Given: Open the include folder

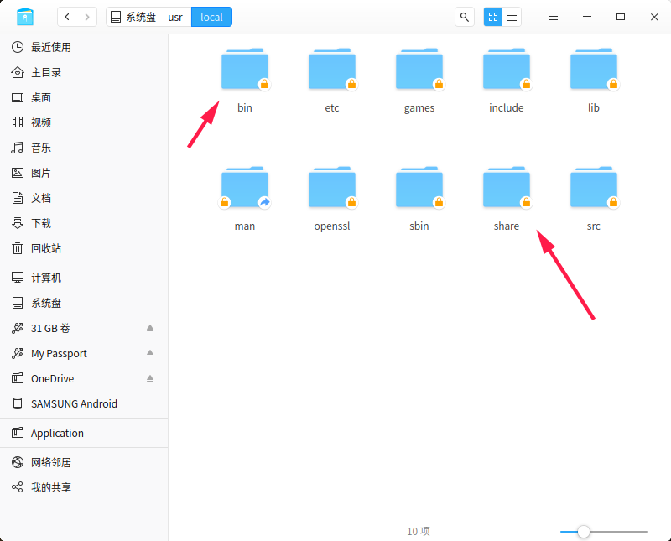Looking at the screenshot, I should point(507,70).
